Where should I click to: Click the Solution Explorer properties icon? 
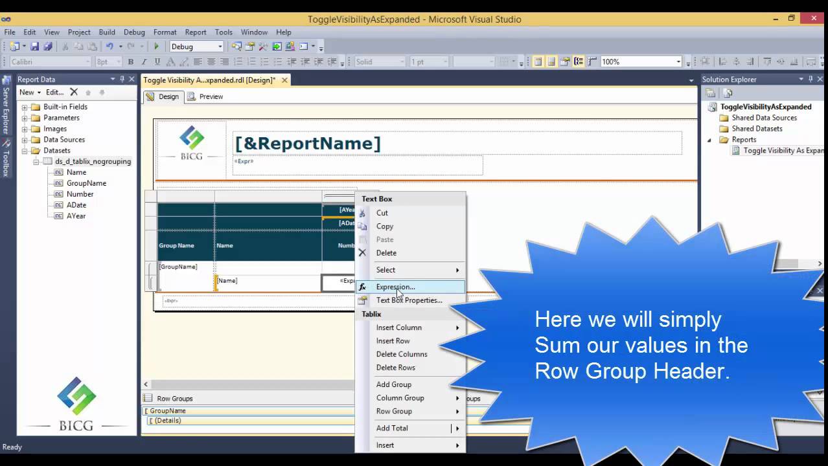[711, 93]
